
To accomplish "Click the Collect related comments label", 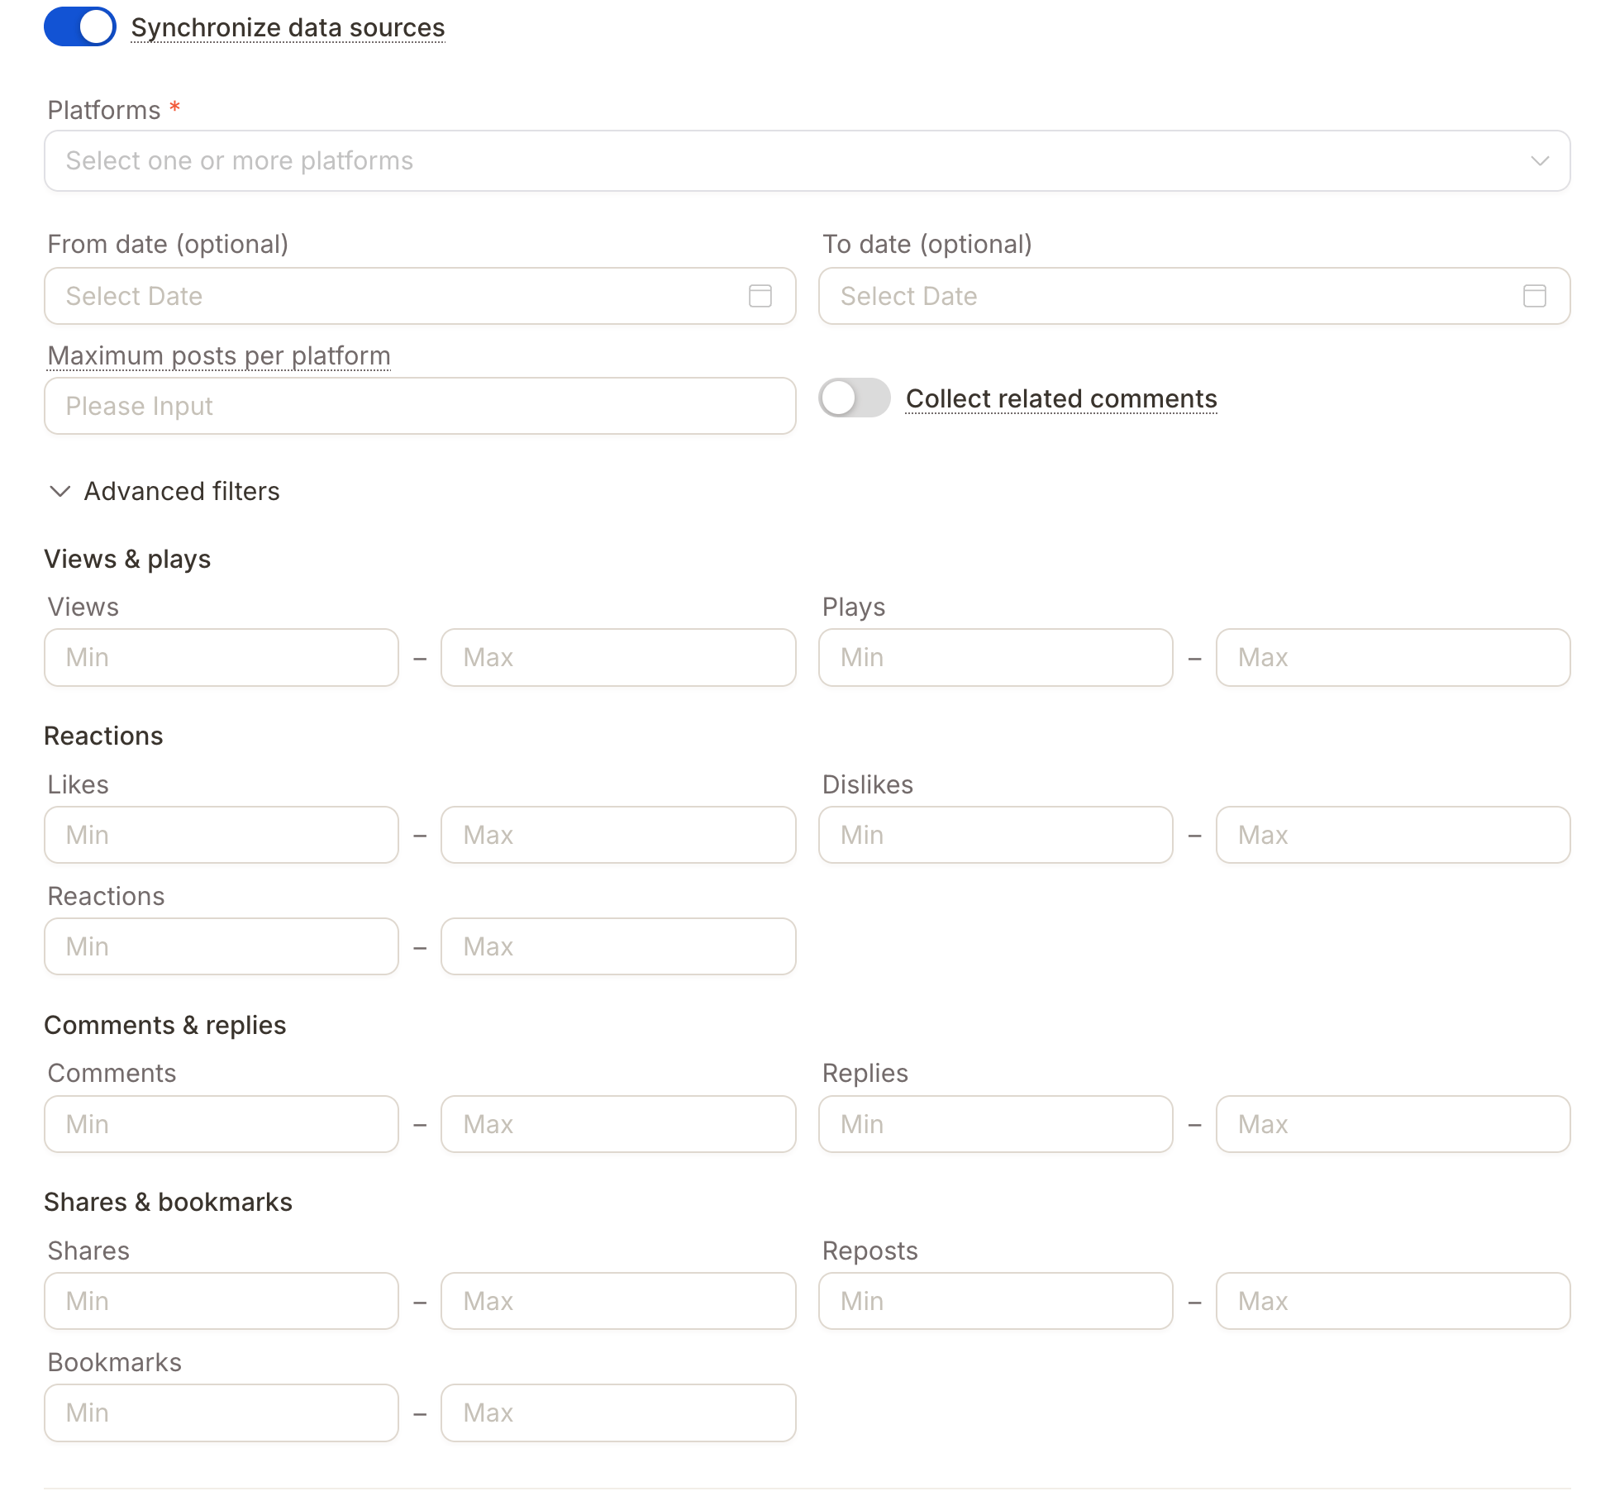I will click(x=1061, y=399).
